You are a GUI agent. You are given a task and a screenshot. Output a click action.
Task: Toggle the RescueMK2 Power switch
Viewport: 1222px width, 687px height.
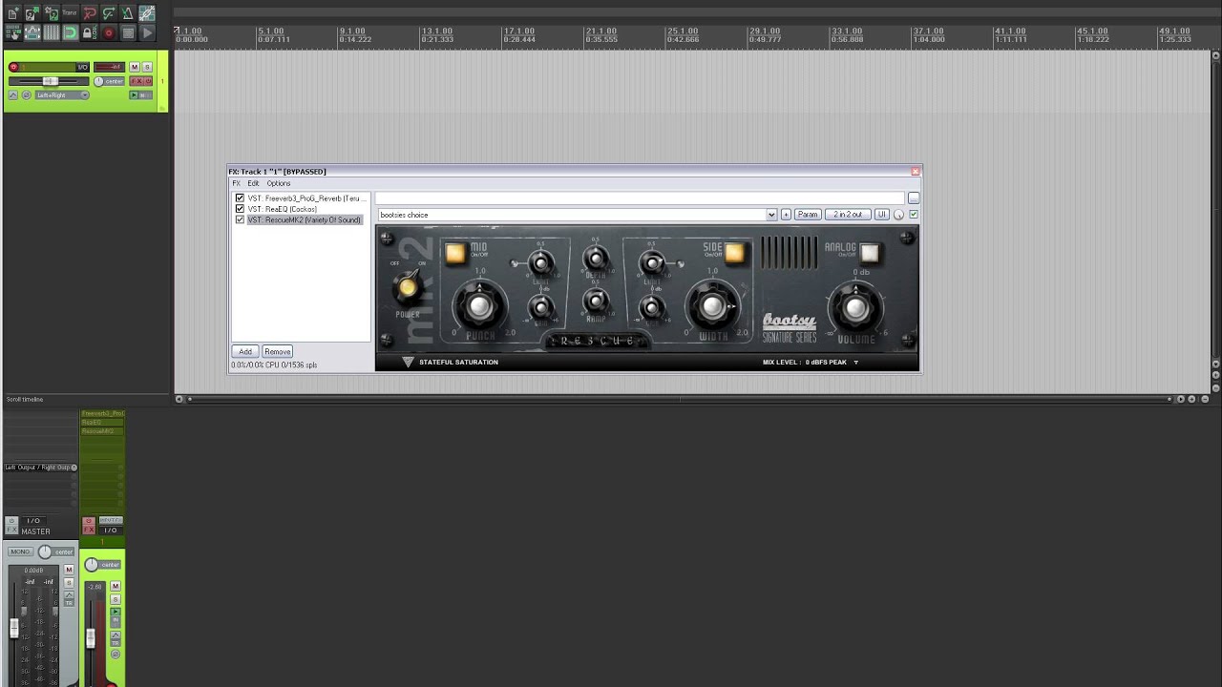pyautogui.click(x=409, y=286)
